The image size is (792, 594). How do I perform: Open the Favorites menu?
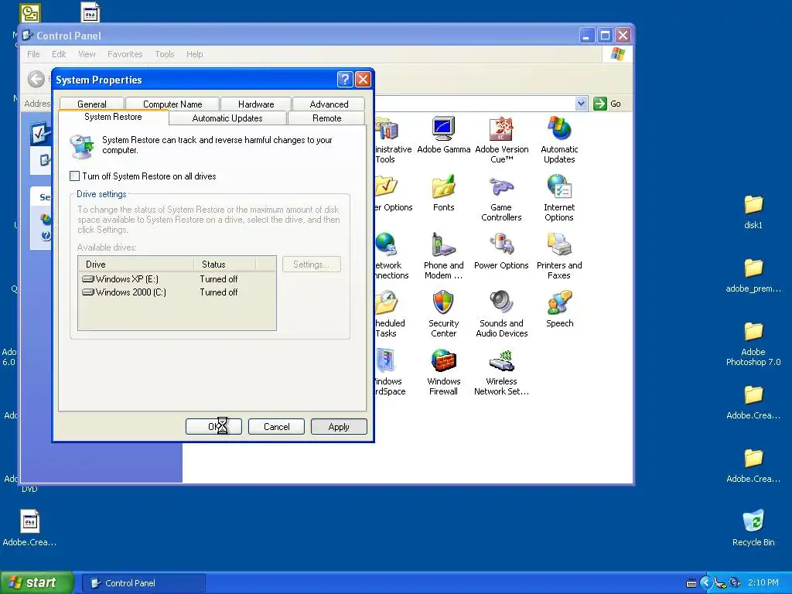pos(125,54)
